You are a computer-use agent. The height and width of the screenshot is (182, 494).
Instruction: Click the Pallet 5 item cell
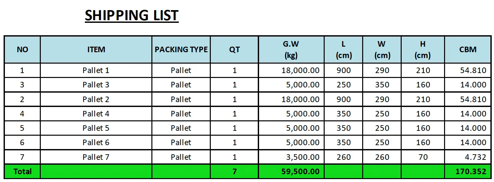coord(96,128)
